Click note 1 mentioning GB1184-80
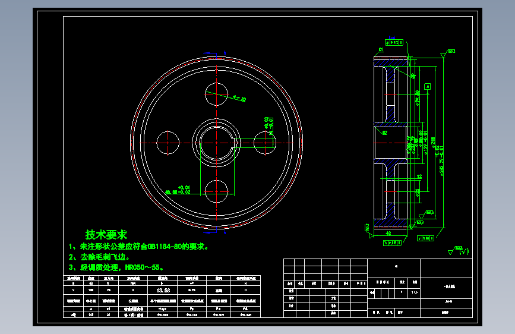This screenshot has width=515, height=334. (138, 247)
